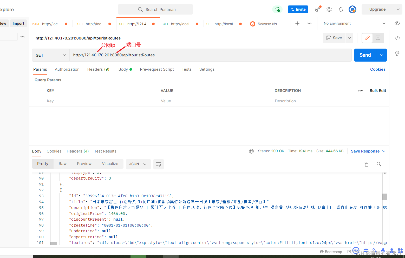
Task: Select the Raw view
Action: point(63,164)
